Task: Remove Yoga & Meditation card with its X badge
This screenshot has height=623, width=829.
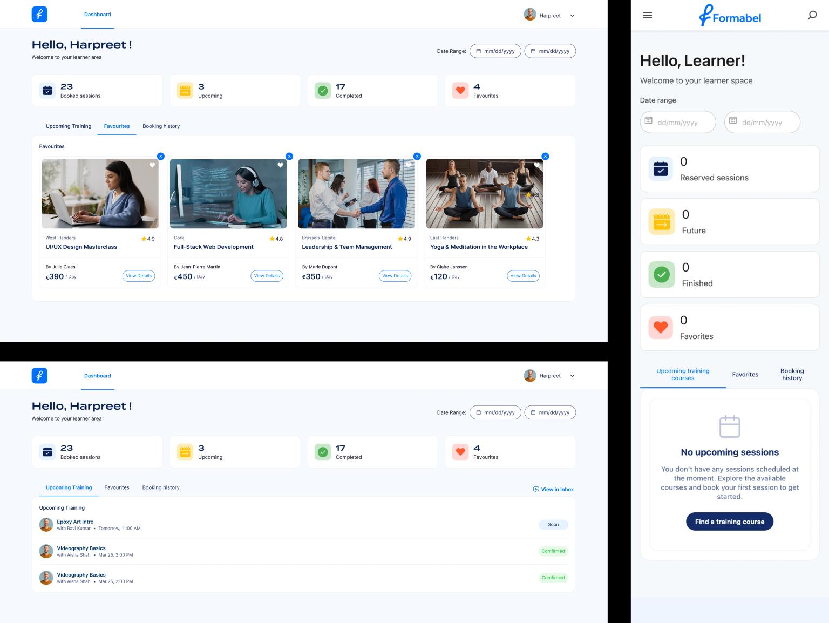Action: pyautogui.click(x=545, y=156)
